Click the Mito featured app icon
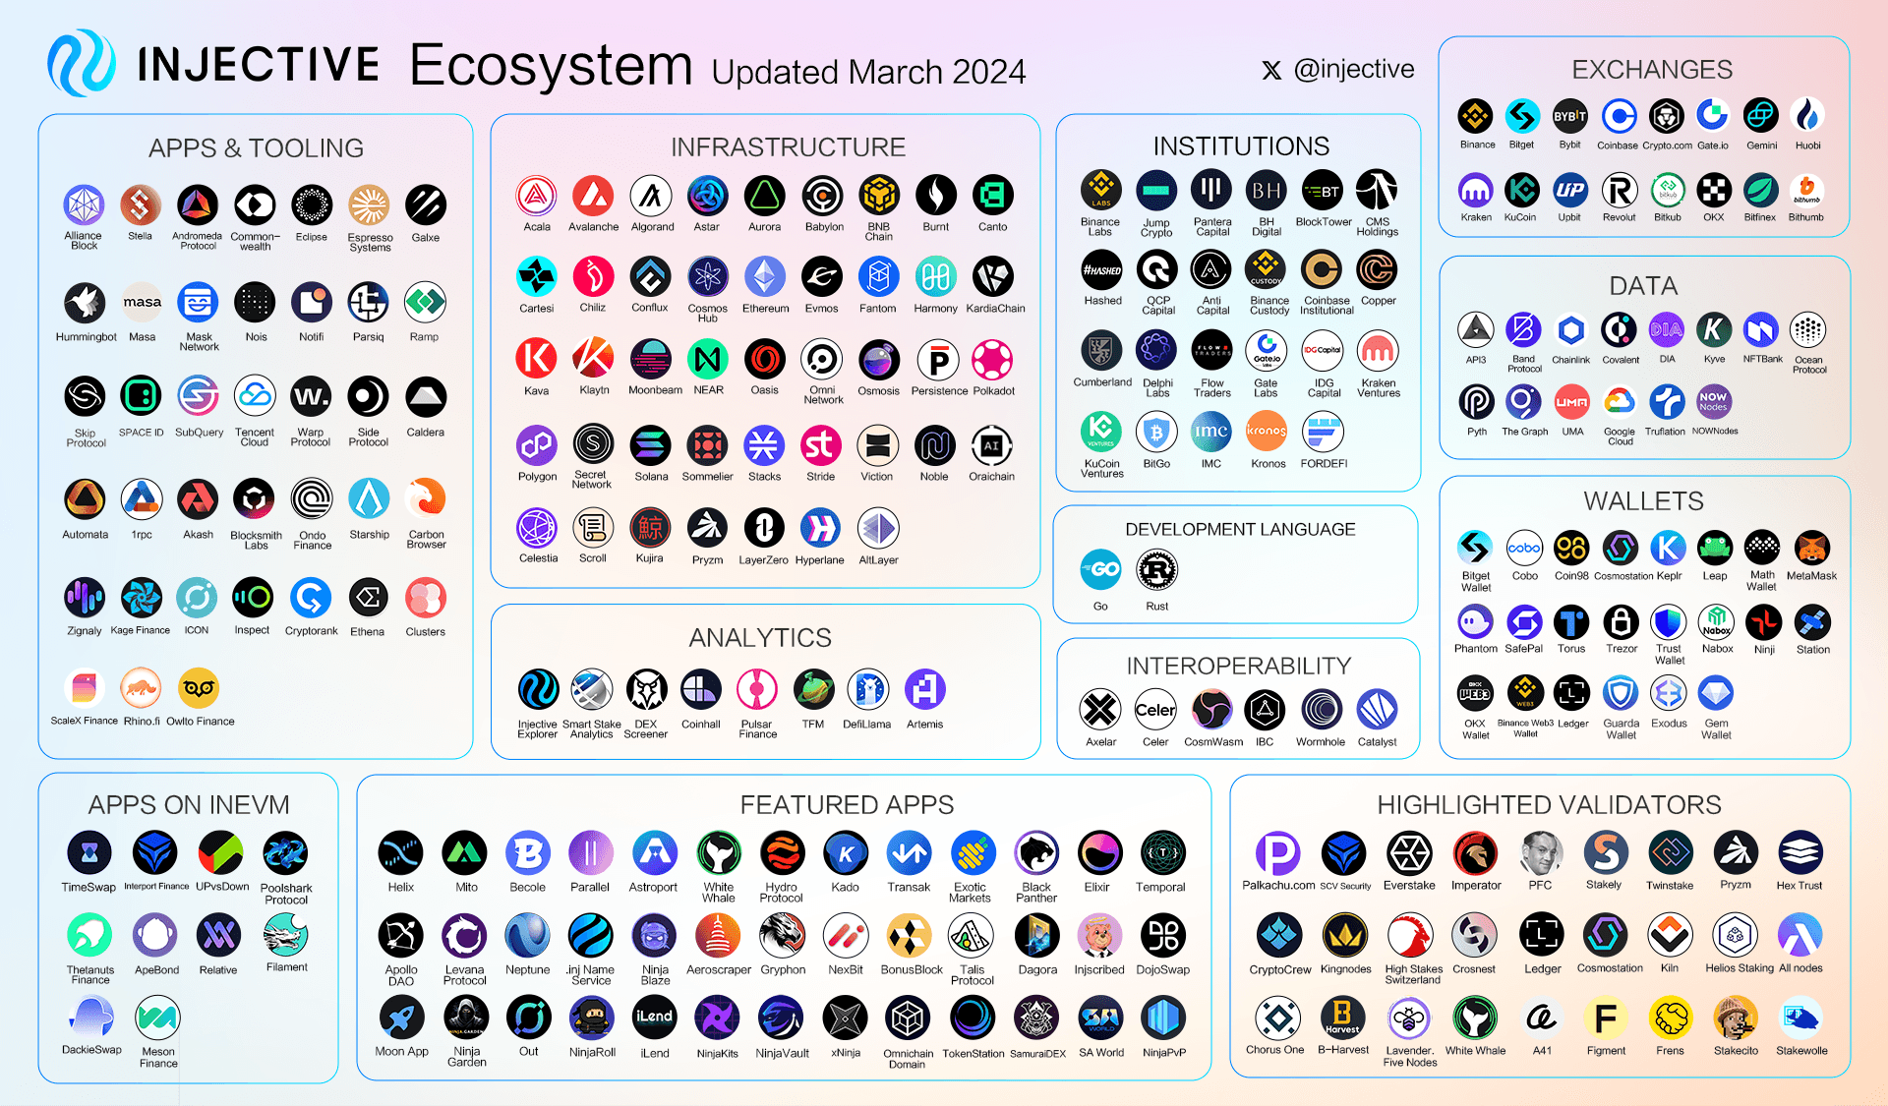This screenshot has height=1106, width=1888. tap(465, 853)
